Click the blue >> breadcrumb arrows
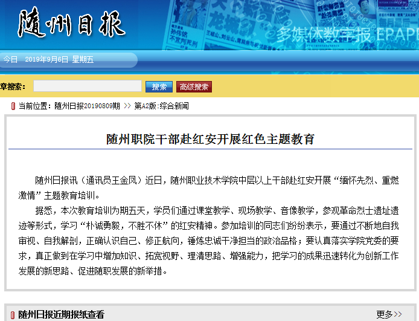 [127, 106]
